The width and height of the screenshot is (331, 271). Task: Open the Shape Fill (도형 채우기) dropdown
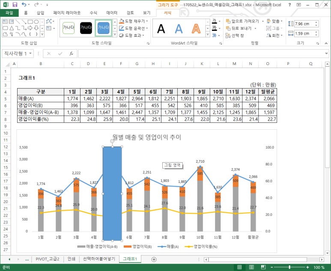click(x=134, y=21)
